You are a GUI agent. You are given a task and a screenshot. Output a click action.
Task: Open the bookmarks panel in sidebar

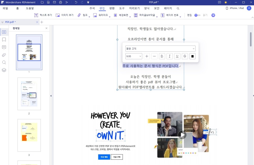coord(4,39)
